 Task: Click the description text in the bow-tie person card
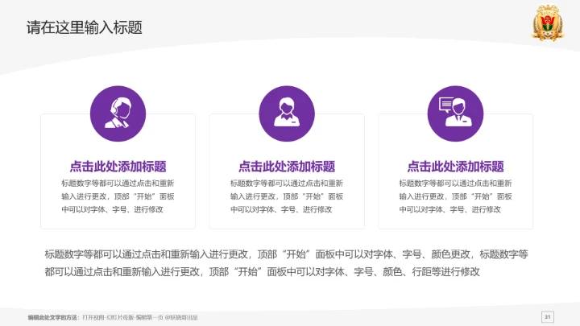287,196
